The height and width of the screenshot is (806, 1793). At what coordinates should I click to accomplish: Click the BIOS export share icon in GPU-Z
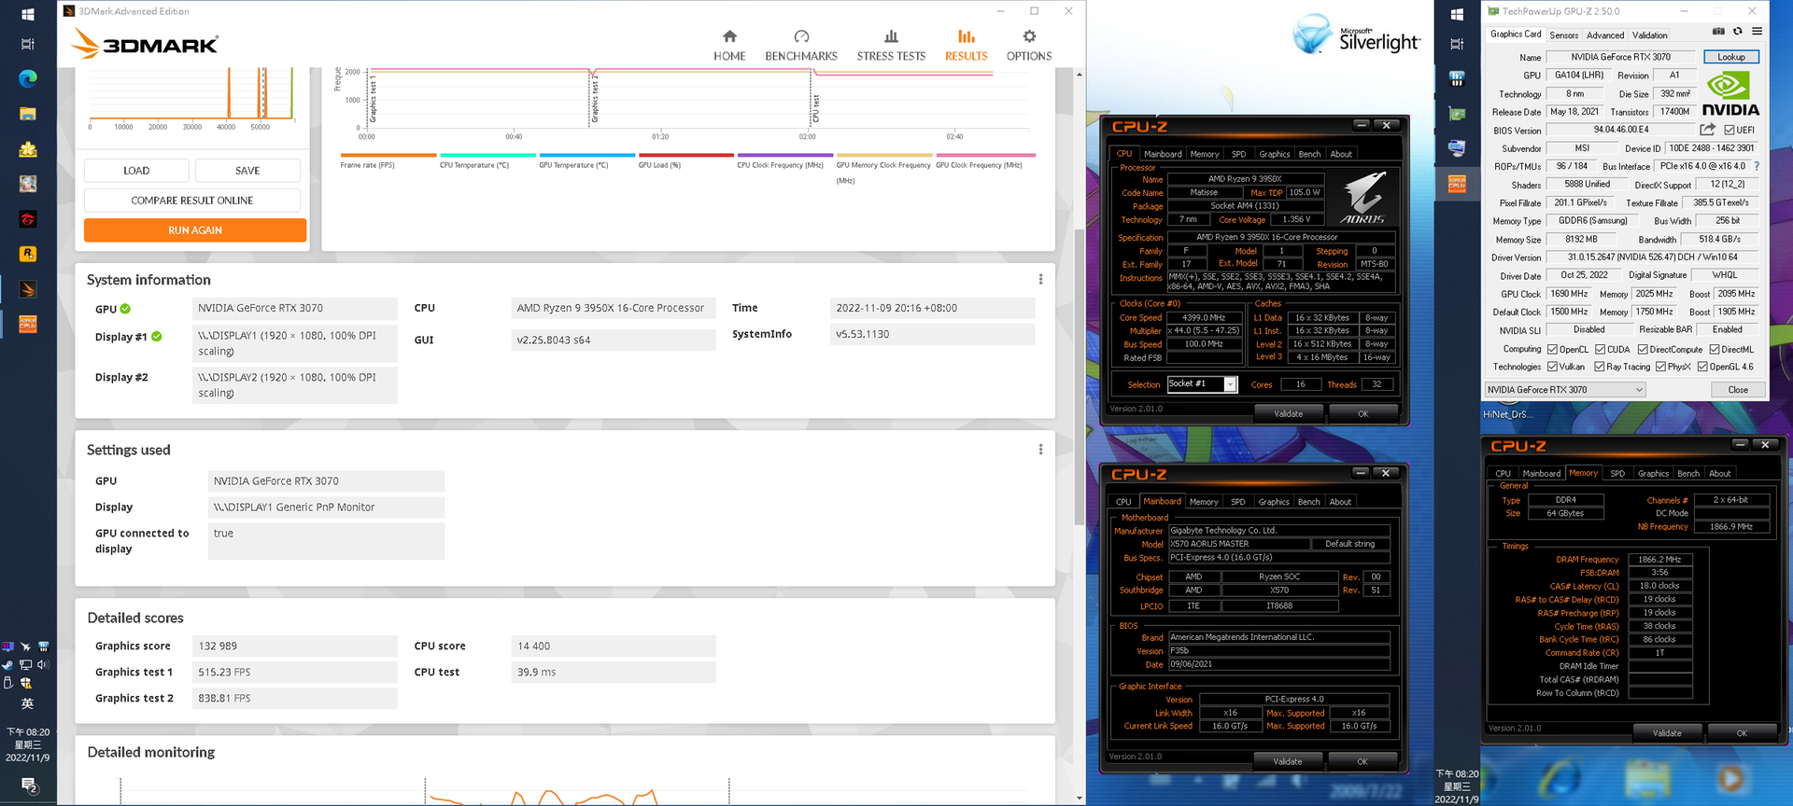(x=1708, y=130)
